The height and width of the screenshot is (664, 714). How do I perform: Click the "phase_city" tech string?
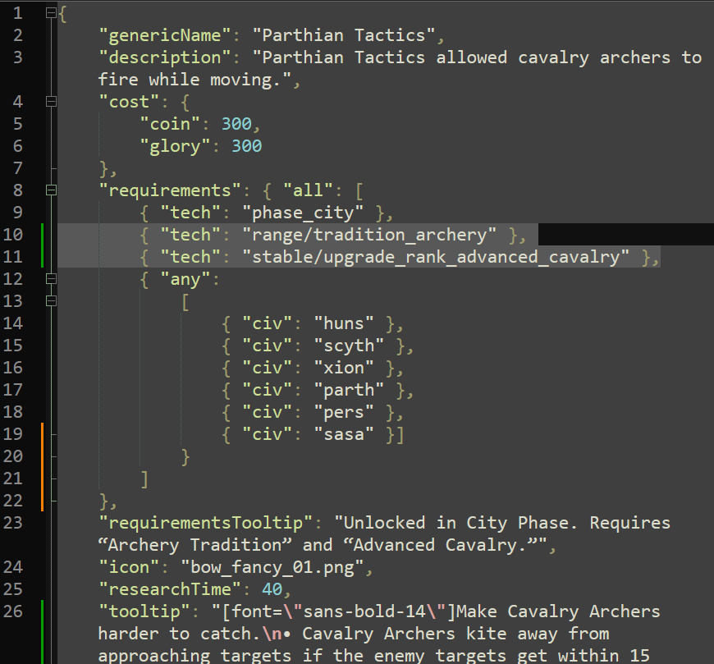coord(308,213)
